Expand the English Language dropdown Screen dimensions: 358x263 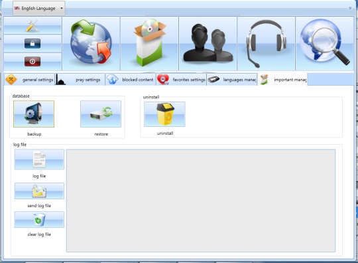coord(38,8)
